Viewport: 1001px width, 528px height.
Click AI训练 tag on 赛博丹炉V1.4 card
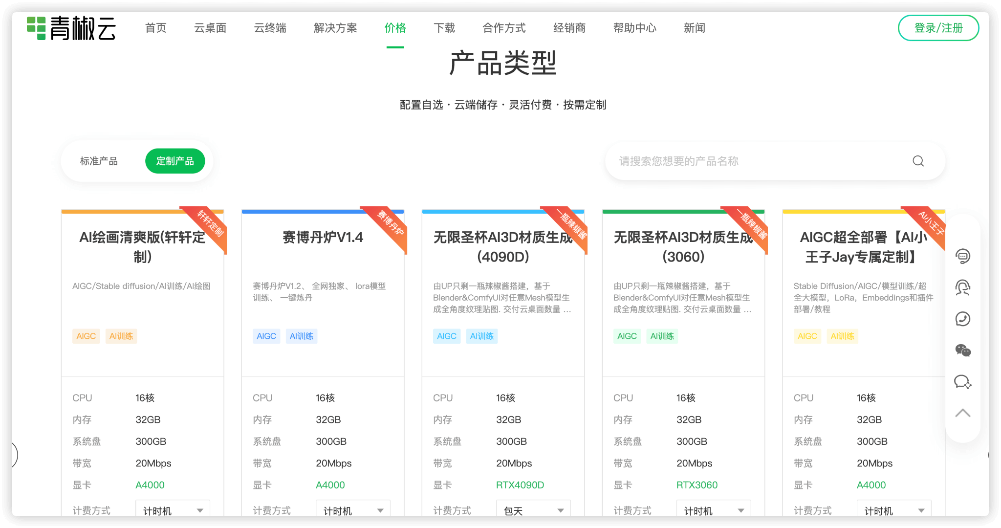302,336
